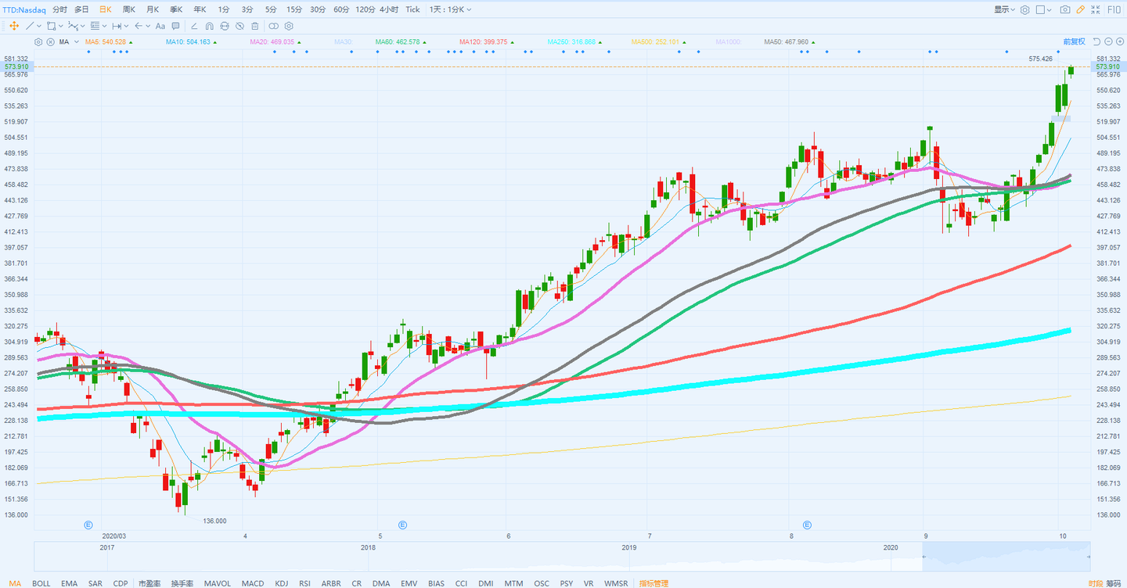The image size is (1127, 588).
Task: Expand the Fibonacci tool dropdown arrow
Action: (104, 26)
